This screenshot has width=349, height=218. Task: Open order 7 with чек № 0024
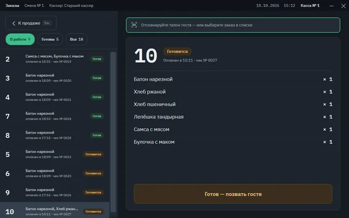tap(55, 116)
